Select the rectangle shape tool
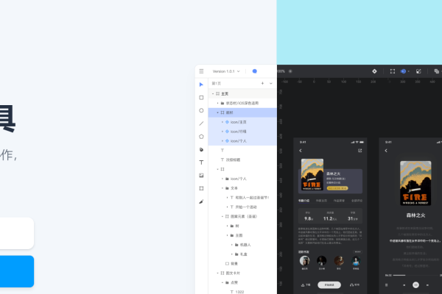442x294 pixels. [201, 98]
